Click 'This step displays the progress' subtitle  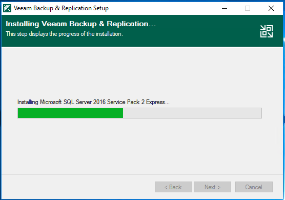65,34
